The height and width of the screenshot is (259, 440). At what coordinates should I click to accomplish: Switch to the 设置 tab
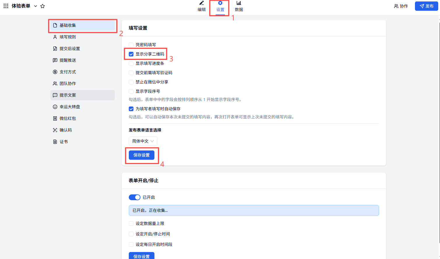coord(220,6)
